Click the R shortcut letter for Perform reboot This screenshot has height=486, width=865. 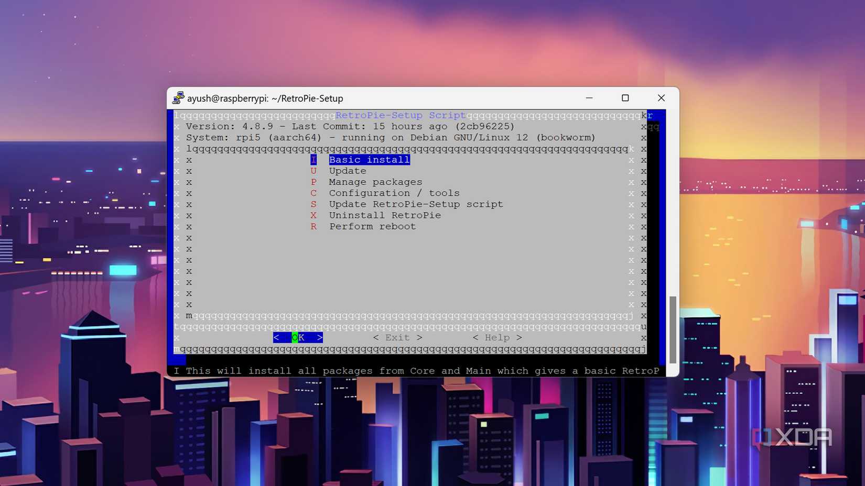pyautogui.click(x=313, y=226)
